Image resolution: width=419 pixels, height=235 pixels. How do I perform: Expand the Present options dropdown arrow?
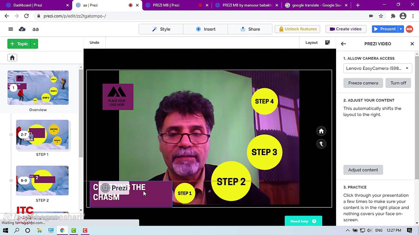401,29
